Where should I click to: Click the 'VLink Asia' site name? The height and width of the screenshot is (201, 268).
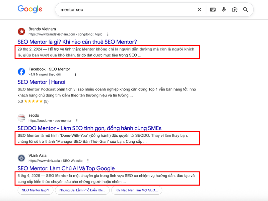point(38,155)
